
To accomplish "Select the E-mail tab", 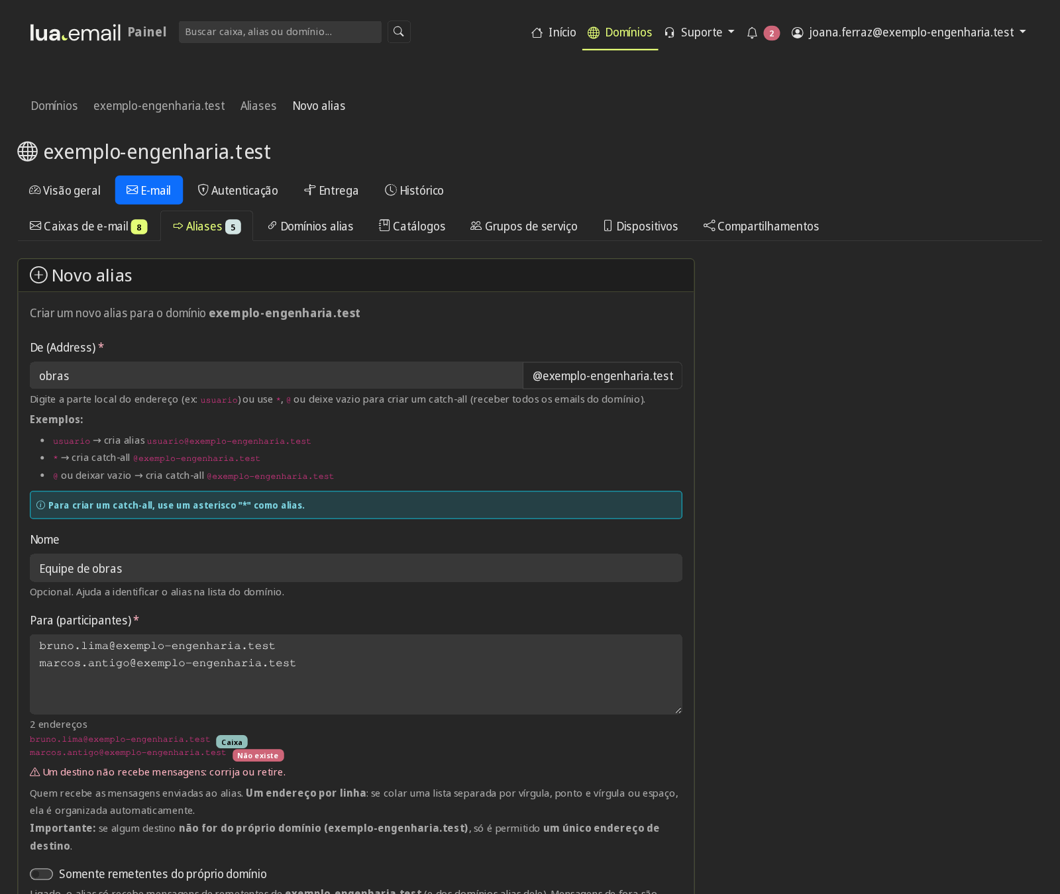I will point(149,191).
